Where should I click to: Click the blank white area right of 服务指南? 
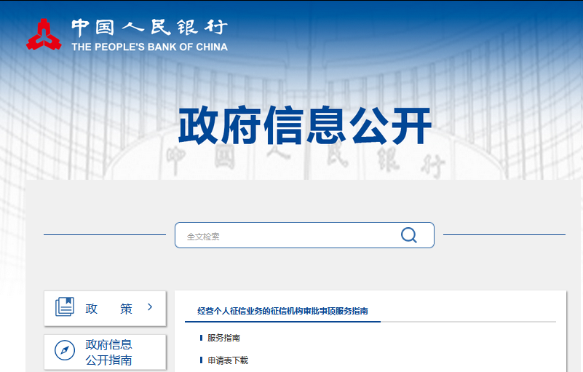pos(400,338)
